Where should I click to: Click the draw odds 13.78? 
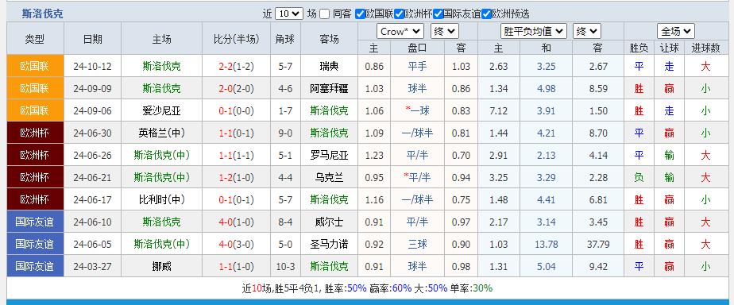coord(547,244)
